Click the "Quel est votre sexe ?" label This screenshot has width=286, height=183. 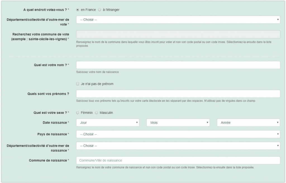pyautogui.click(x=51, y=113)
